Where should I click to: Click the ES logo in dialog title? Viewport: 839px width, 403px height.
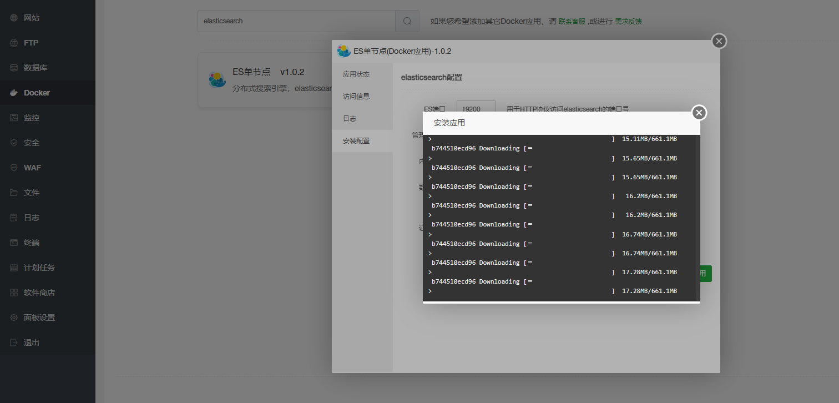343,51
